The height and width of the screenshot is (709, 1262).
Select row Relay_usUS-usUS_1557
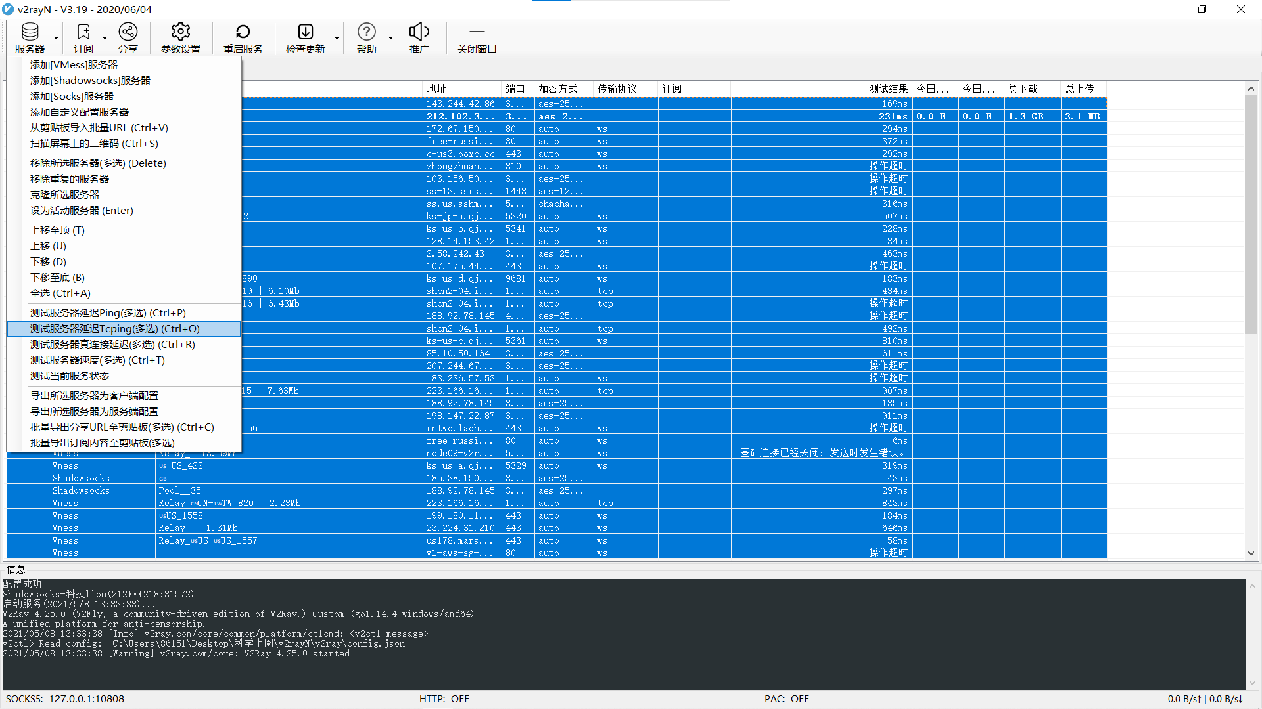click(x=556, y=540)
